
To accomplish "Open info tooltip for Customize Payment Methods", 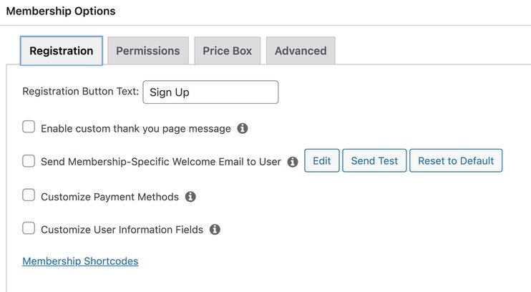I will coord(190,197).
